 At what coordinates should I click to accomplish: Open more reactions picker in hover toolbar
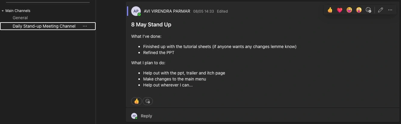tap(369, 10)
